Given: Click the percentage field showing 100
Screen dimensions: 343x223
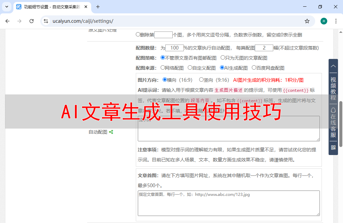Looking at the screenshot, I should point(174,48).
